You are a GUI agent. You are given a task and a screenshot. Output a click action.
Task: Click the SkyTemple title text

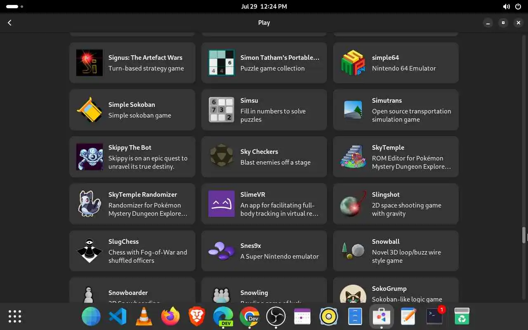point(388,148)
